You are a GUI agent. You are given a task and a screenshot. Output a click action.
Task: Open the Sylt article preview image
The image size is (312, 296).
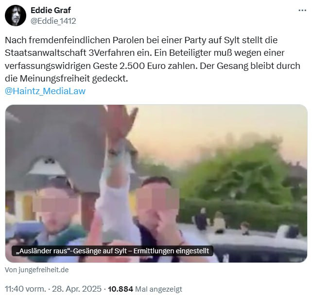click(156, 183)
